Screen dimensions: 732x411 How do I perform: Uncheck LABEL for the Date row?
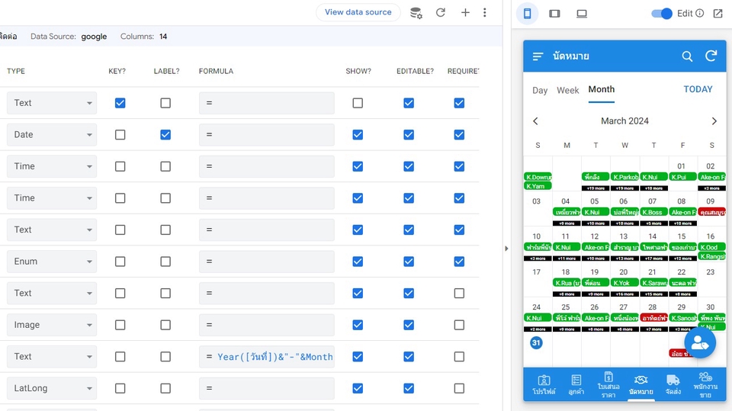click(165, 134)
